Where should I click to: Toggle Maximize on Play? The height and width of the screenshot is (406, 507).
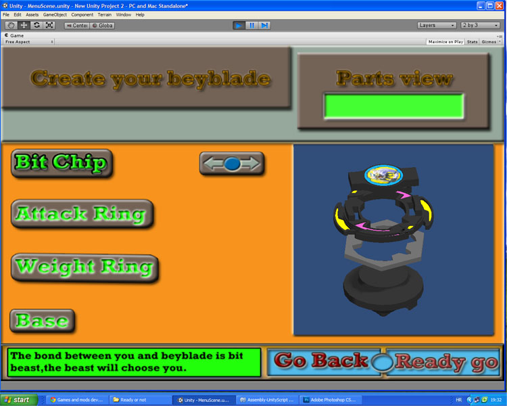(x=445, y=42)
